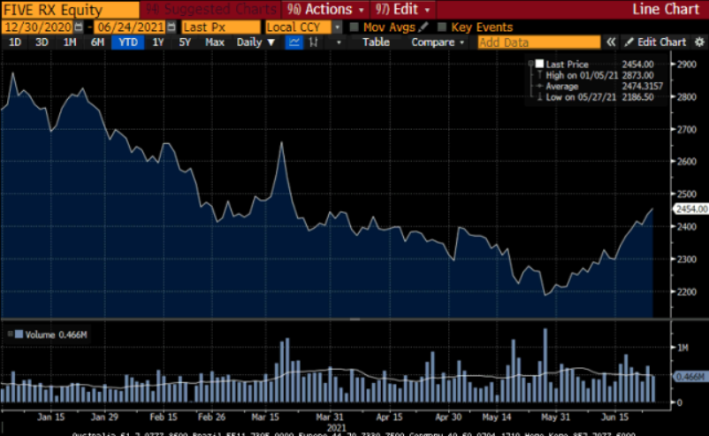Screen dimensions: 709x436
Task: Collapse panel with double chevron icon
Action: (610, 42)
